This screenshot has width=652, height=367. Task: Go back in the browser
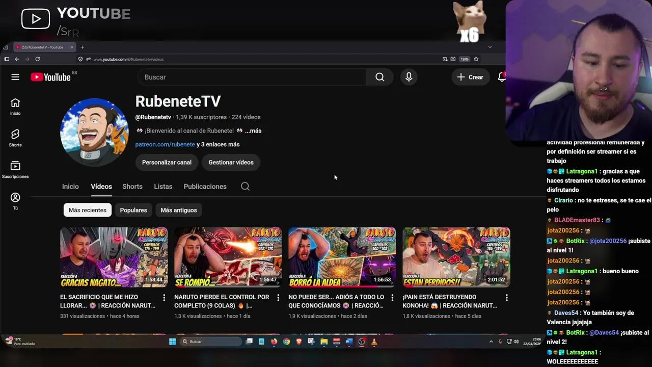pos(17,59)
